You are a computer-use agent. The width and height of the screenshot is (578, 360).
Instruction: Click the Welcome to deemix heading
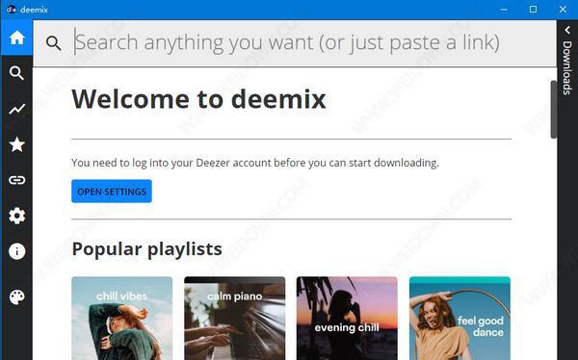point(198,99)
